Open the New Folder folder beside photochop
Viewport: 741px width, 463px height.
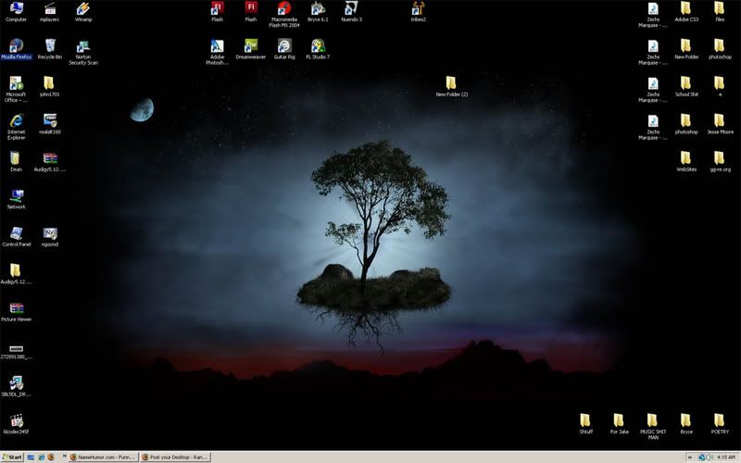click(x=686, y=49)
